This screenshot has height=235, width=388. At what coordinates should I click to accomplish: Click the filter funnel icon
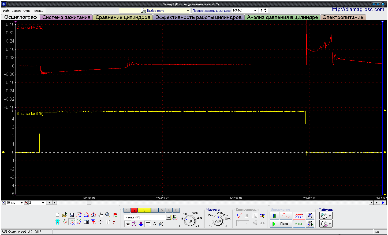coord(94,222)
